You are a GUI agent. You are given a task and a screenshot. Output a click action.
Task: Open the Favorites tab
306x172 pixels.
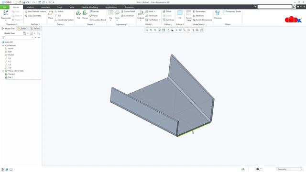point(35,29)
